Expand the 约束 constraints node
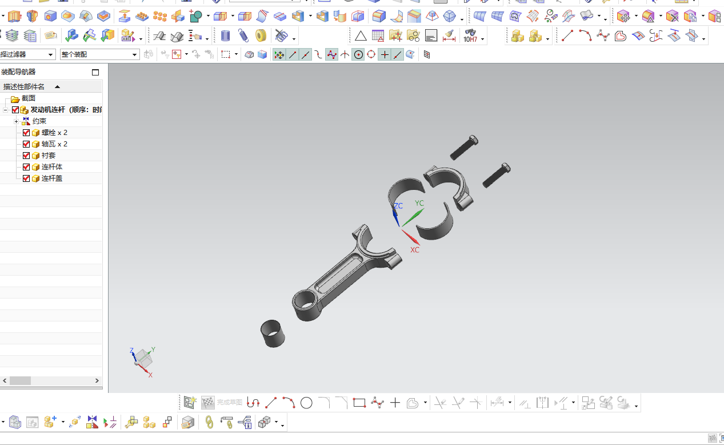 click(16, 121)
